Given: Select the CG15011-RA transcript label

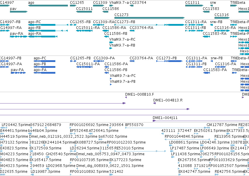Looking at the screenshot, I should point(88,28).
